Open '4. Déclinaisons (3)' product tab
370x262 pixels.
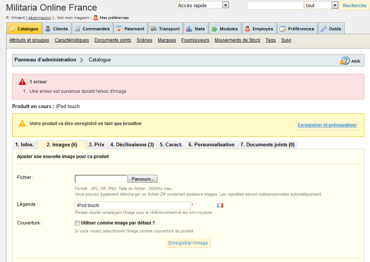[x=132, y=144]
